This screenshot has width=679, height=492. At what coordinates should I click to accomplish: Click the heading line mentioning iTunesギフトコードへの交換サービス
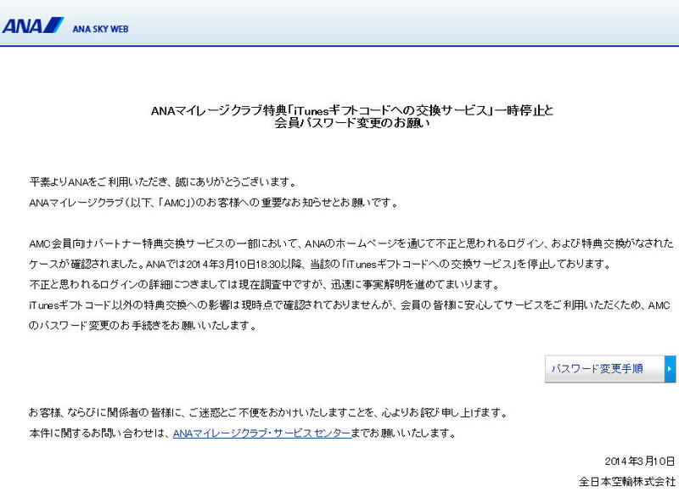(351, 111)
